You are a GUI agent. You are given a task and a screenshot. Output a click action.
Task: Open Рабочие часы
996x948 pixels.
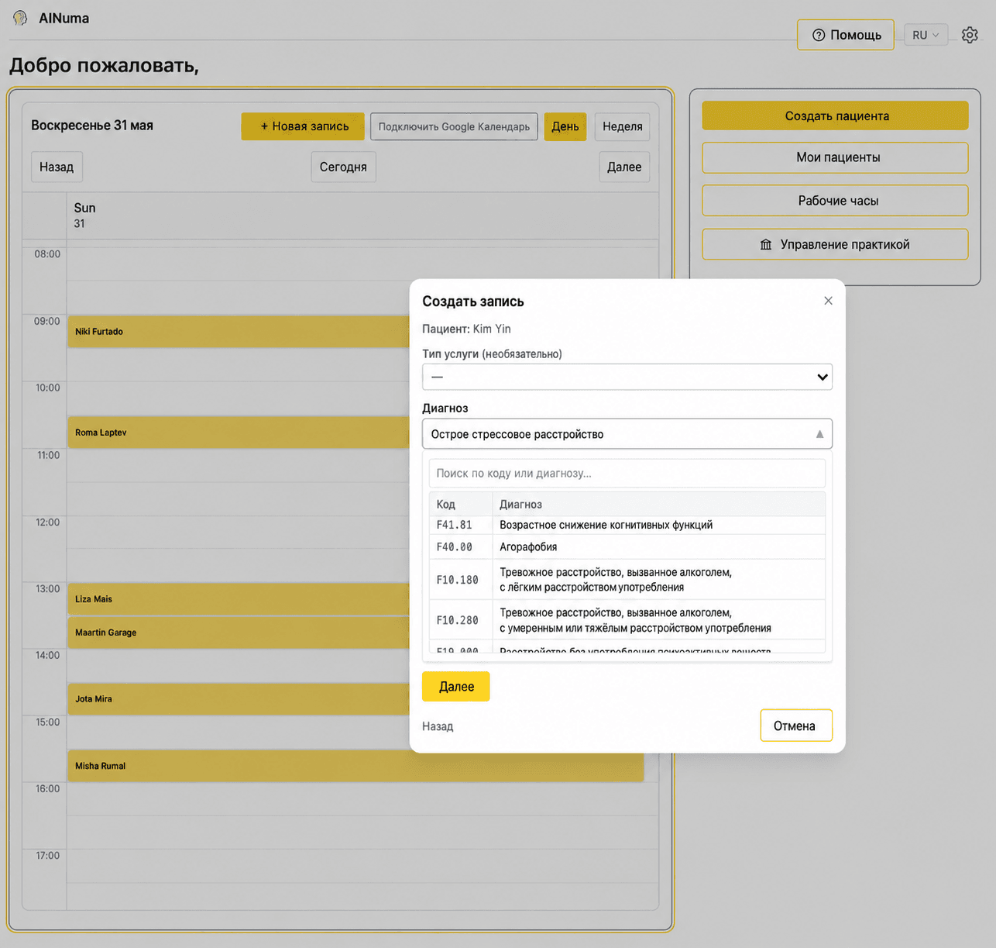point(835,201)
